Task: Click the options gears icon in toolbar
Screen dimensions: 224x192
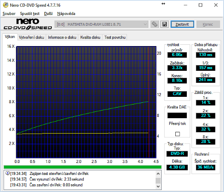Action: [x=155, y=24]
